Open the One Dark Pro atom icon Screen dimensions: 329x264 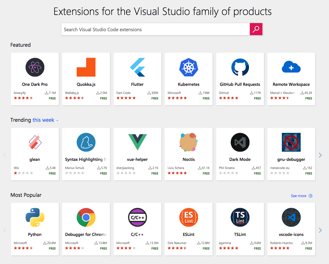(x=35, y=67)
